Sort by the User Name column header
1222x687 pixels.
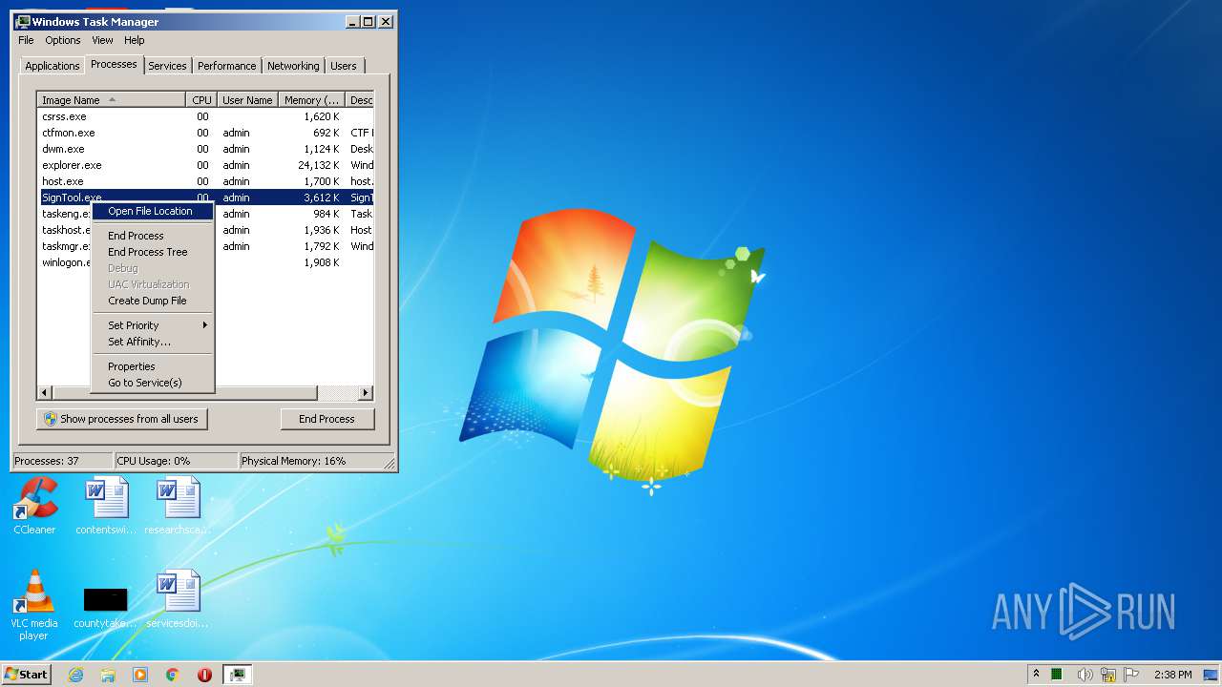(247, 100)
